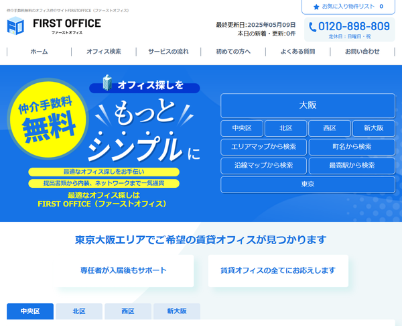Click the star icon in favorites list

(316, 7)
